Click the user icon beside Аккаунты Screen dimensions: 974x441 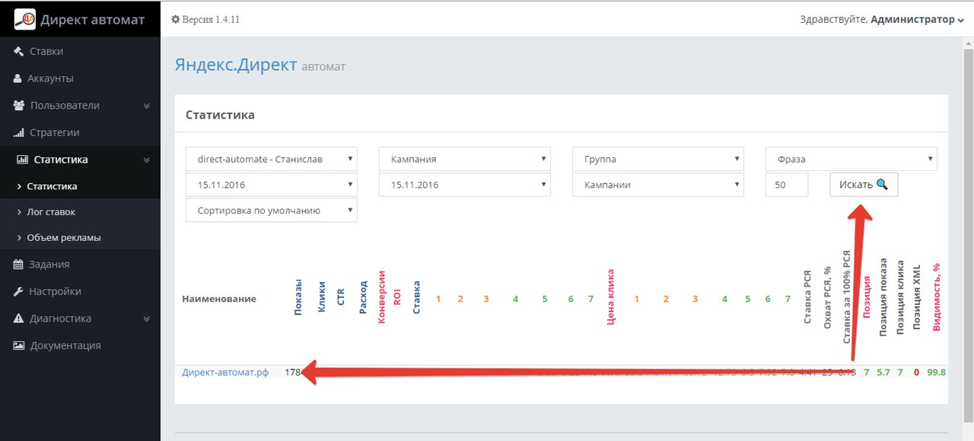(18, 78)
